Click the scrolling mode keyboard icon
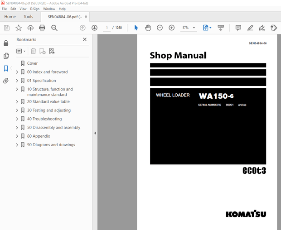 click(221, 28)
